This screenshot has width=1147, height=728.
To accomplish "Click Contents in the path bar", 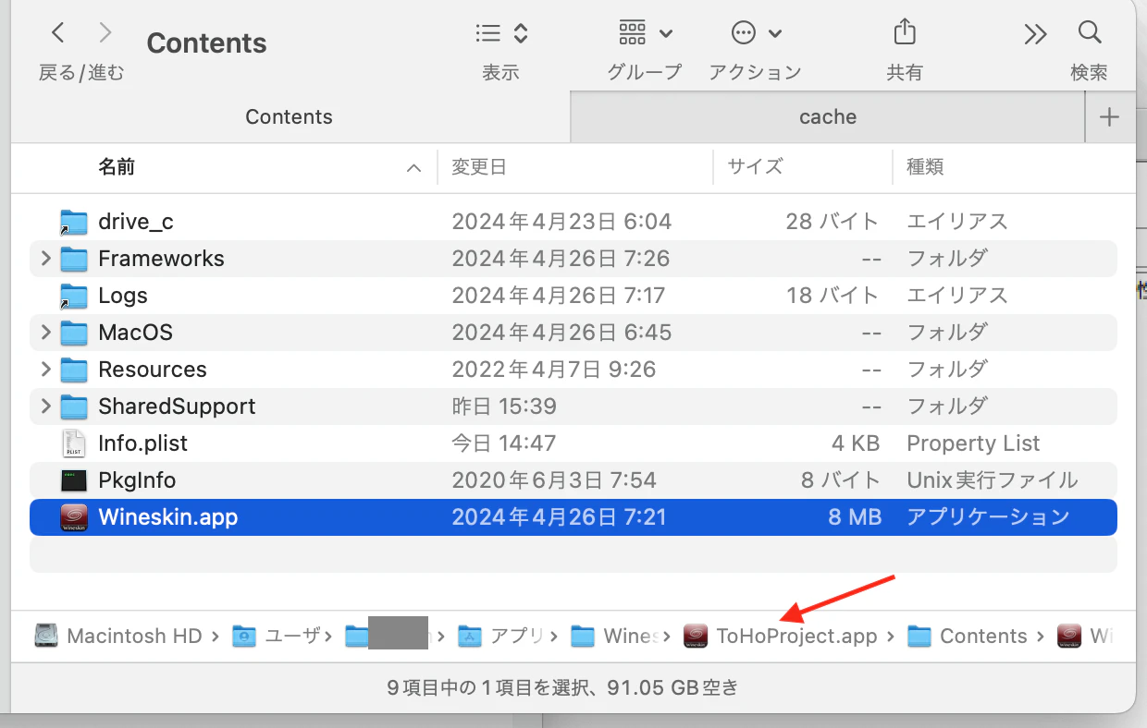I will point(983,637).
